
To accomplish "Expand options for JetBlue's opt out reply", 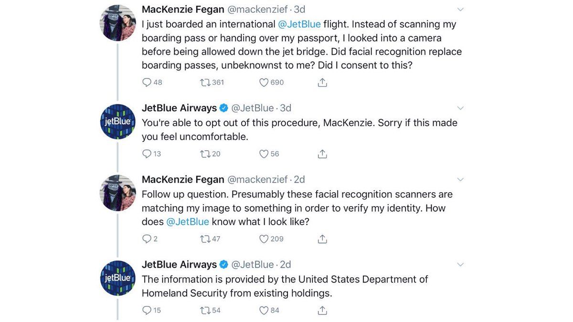I will [x=460, y=108].
